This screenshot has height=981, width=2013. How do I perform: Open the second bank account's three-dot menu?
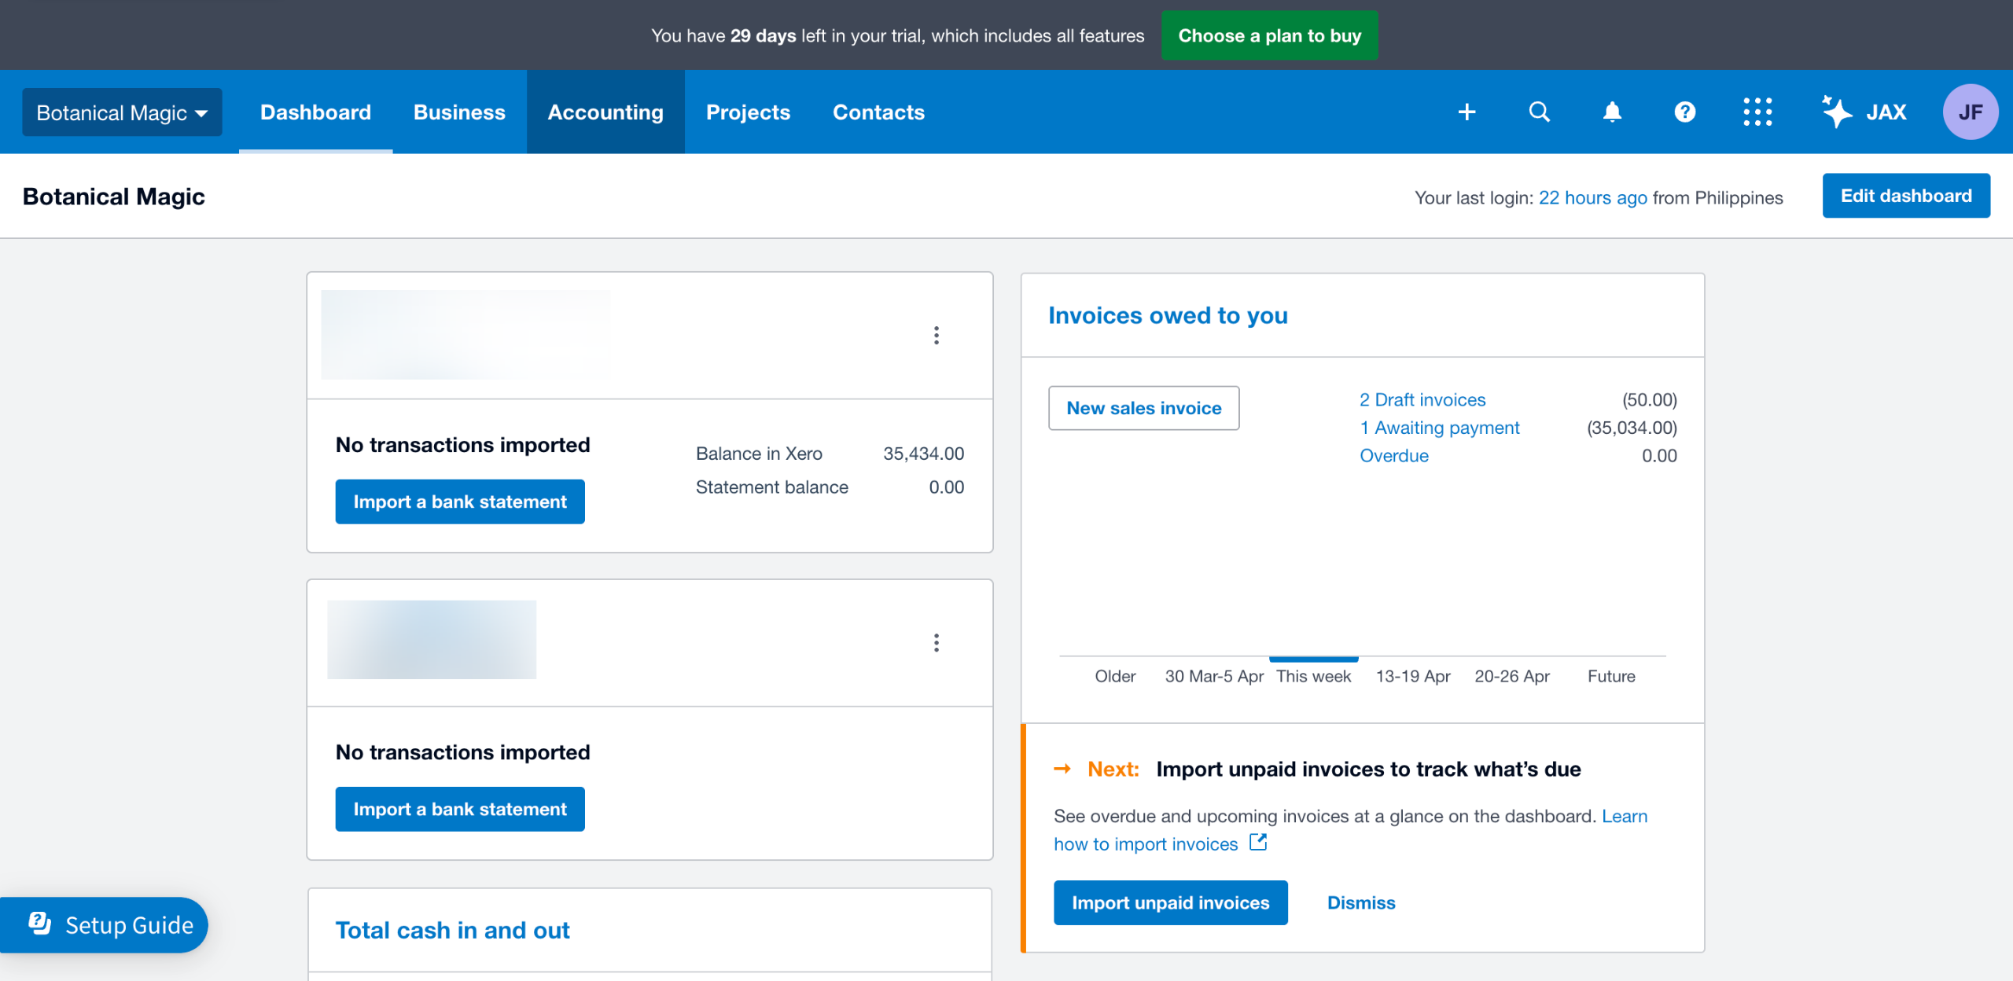[x=936, y=643]
